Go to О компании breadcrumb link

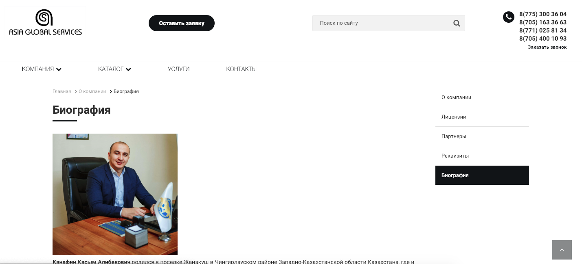[x=92, y=91]
